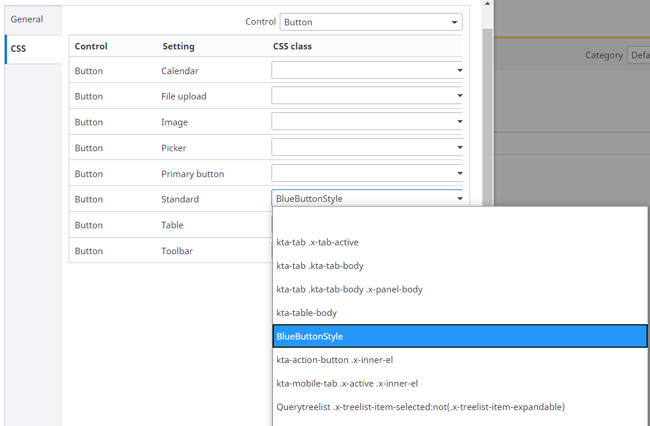Choose kta-action-button .x-inner-el option
The width and height of the screenshot is (650, 426).
tap(334, 360)
